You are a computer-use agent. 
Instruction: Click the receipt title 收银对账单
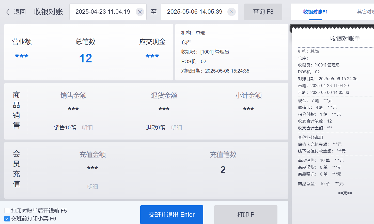[345, 39]
